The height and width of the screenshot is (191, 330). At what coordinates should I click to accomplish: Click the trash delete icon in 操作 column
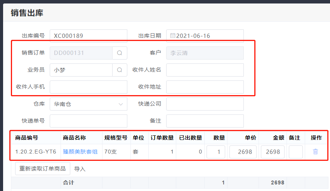coord(315,152)
